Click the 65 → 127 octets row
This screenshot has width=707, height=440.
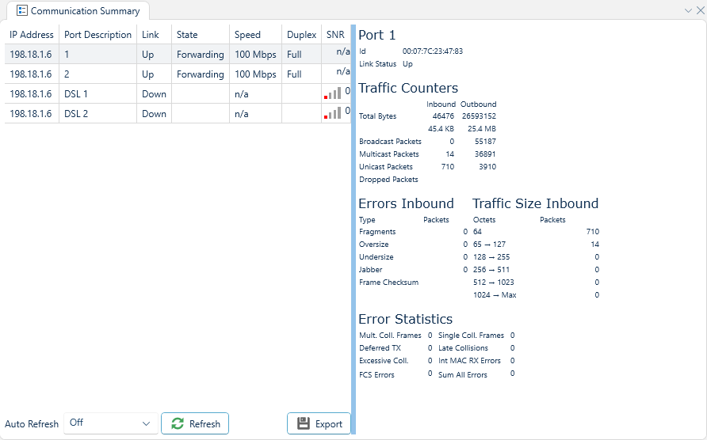coord(536,244)
